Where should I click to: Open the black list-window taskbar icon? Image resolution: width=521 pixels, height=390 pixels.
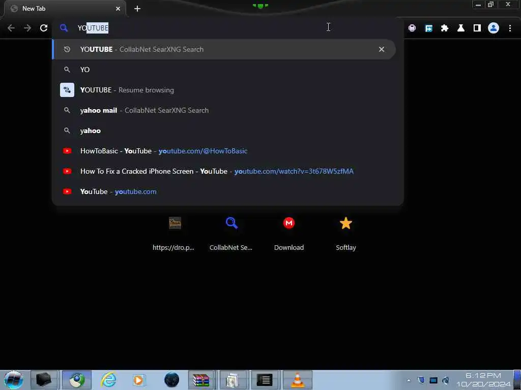click(x=265, y=380)
